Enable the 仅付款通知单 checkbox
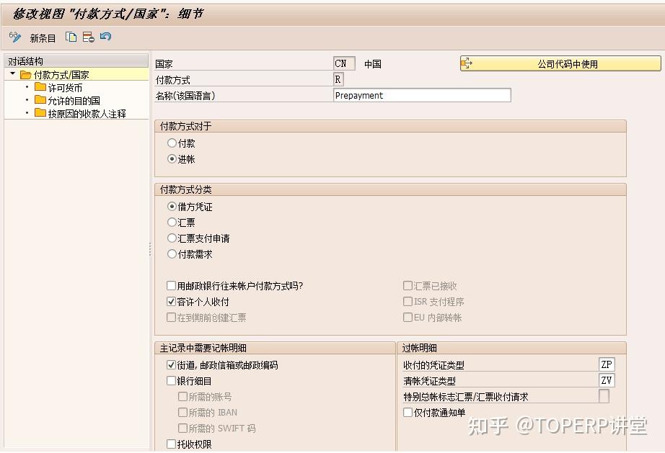This screenshot has height=453, width=665. pos(408,412)
